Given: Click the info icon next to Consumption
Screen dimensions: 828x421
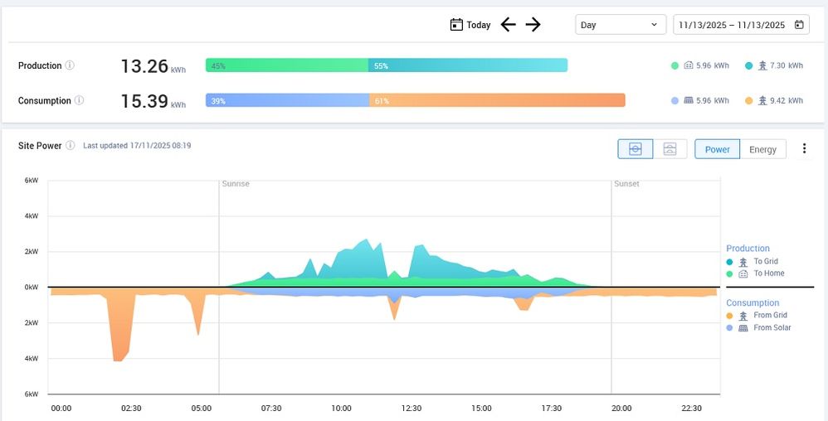Looking at the screenshot, I should (x=79, y=100).
